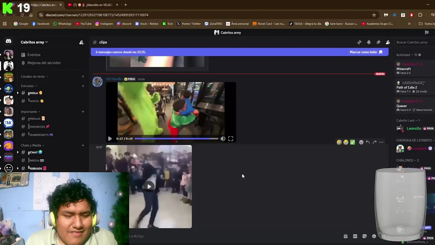Screen dimensions: 435x245
Task: Focus Buscar Cabritos army search field
Action: (415, 42)
